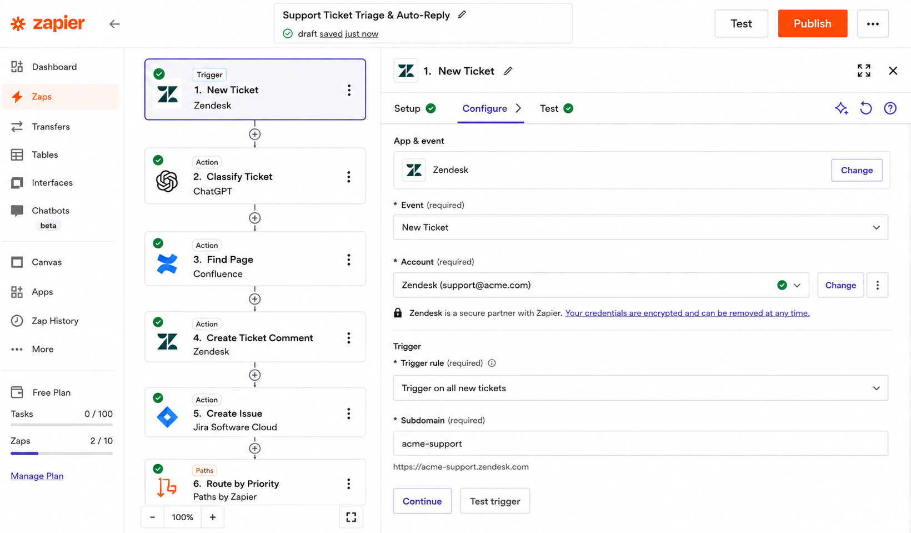Open Tables in sidebar

pyautogui.click(x=61, y=155)
